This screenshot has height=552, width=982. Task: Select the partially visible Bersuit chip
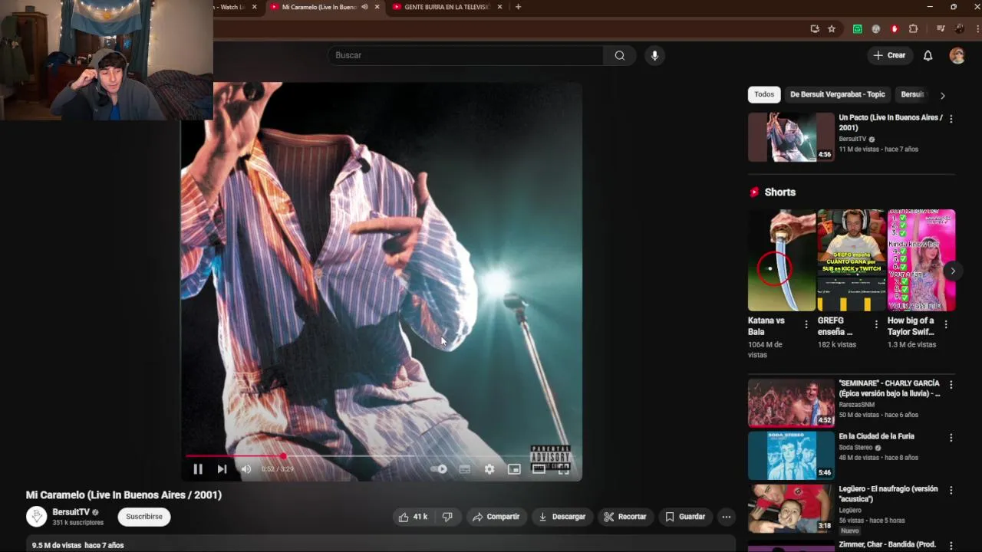pyautogui.click(x=912, y=94)
